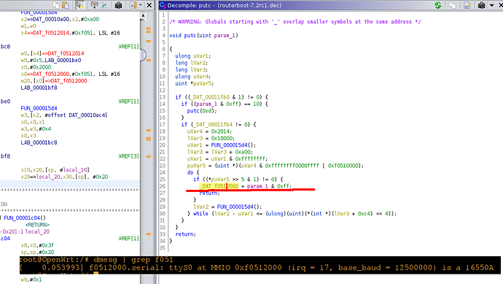Click the Copy icon in the Decompile toolbar
The width and height of the screenshot is (503, 284).
pyautogui.click(x=453, y=5)
